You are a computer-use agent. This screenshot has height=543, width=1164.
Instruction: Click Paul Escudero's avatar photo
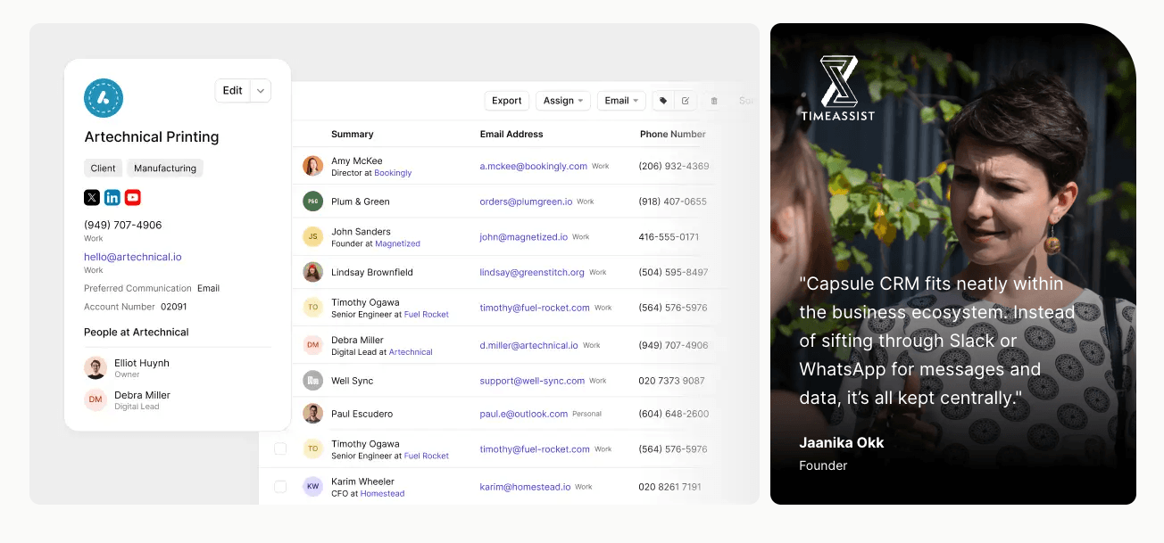coord(312,414)
